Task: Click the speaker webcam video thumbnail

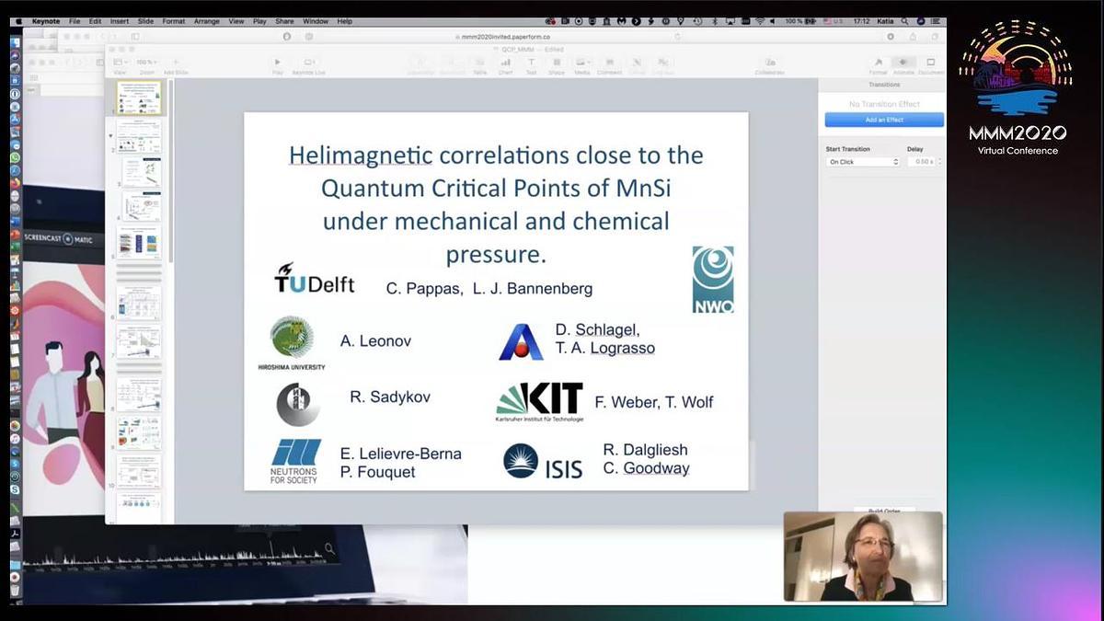Action: (x=863, y=557)
